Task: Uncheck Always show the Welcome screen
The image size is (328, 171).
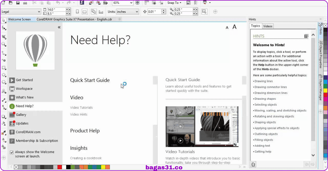Action: 11,152
